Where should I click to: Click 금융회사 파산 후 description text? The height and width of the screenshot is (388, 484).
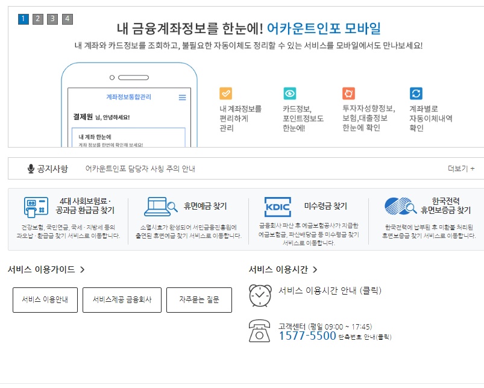(309, 234)
